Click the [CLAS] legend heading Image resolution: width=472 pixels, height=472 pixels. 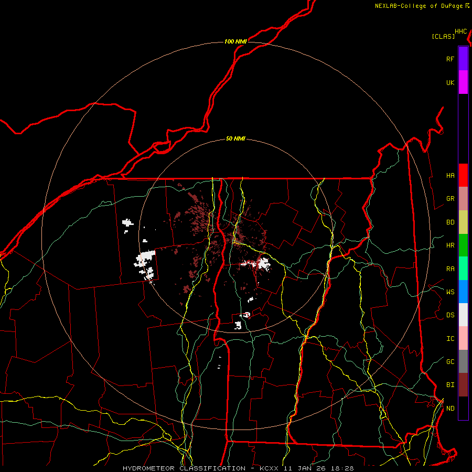point(443,36)
